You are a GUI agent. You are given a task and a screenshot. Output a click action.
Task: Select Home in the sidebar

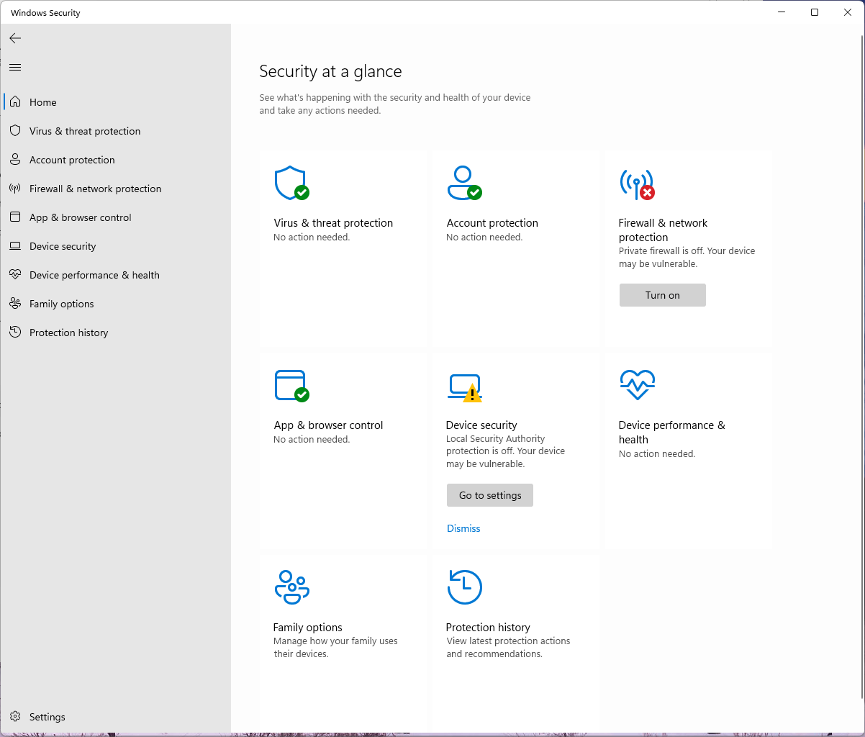click(115, 102)
